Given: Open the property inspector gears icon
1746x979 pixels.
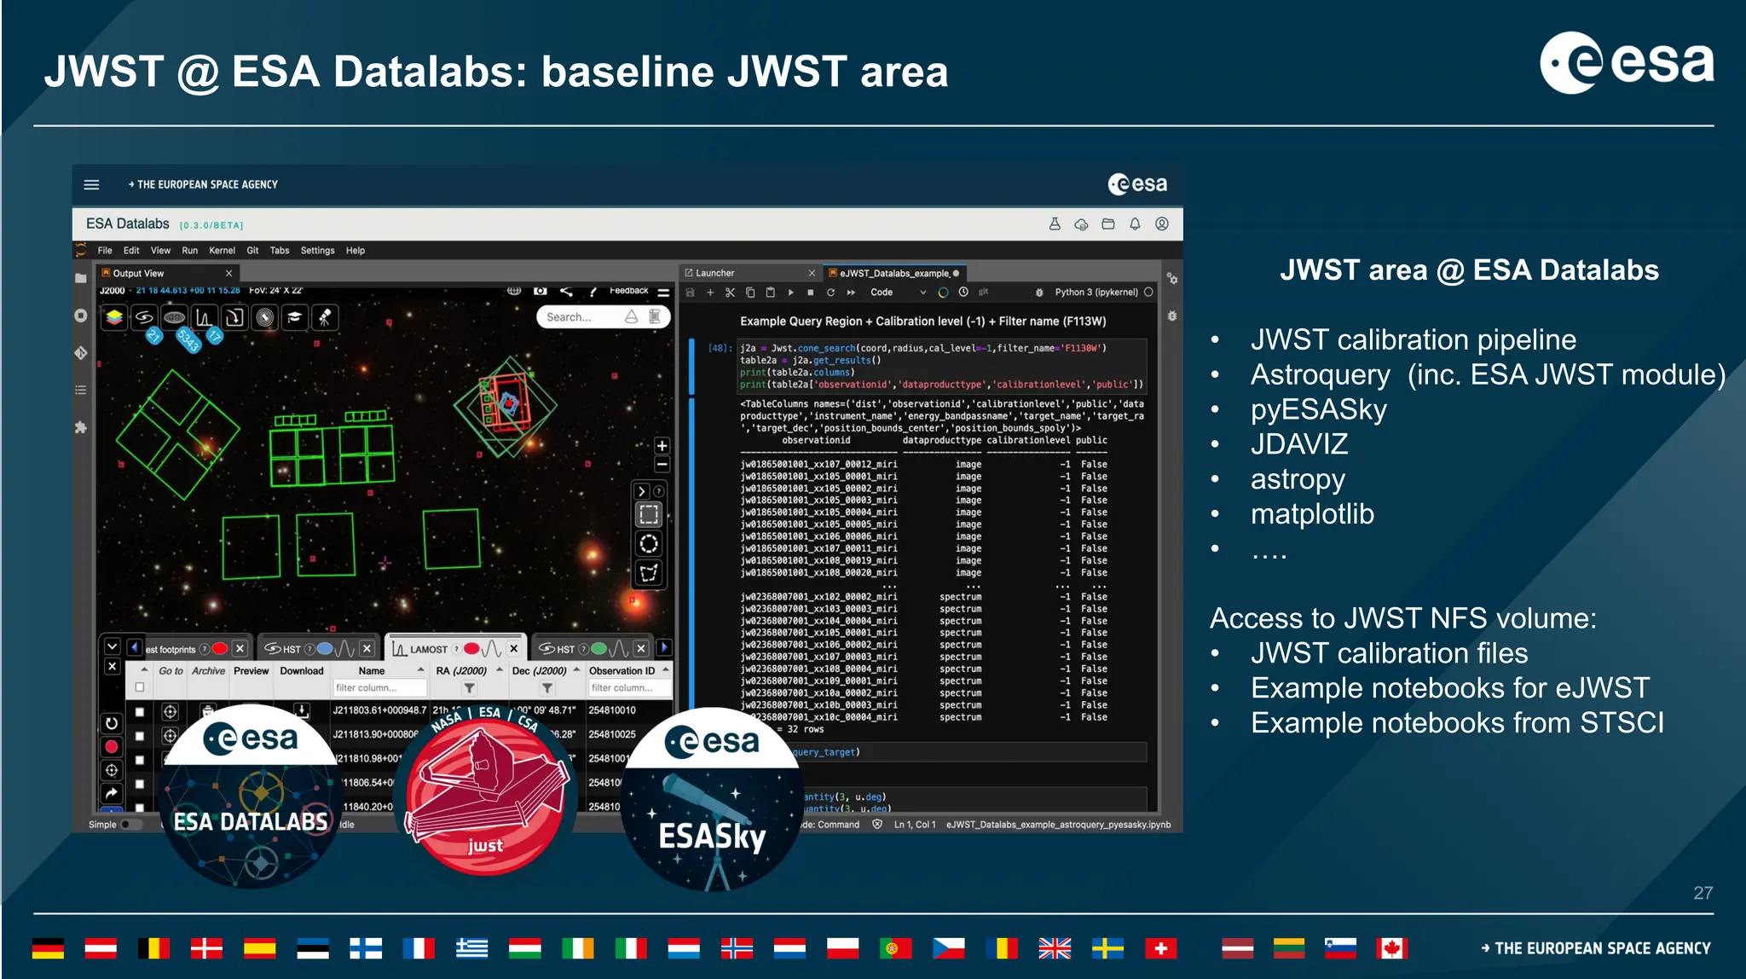Looking at the screenshot, I should coord(1173,279).
